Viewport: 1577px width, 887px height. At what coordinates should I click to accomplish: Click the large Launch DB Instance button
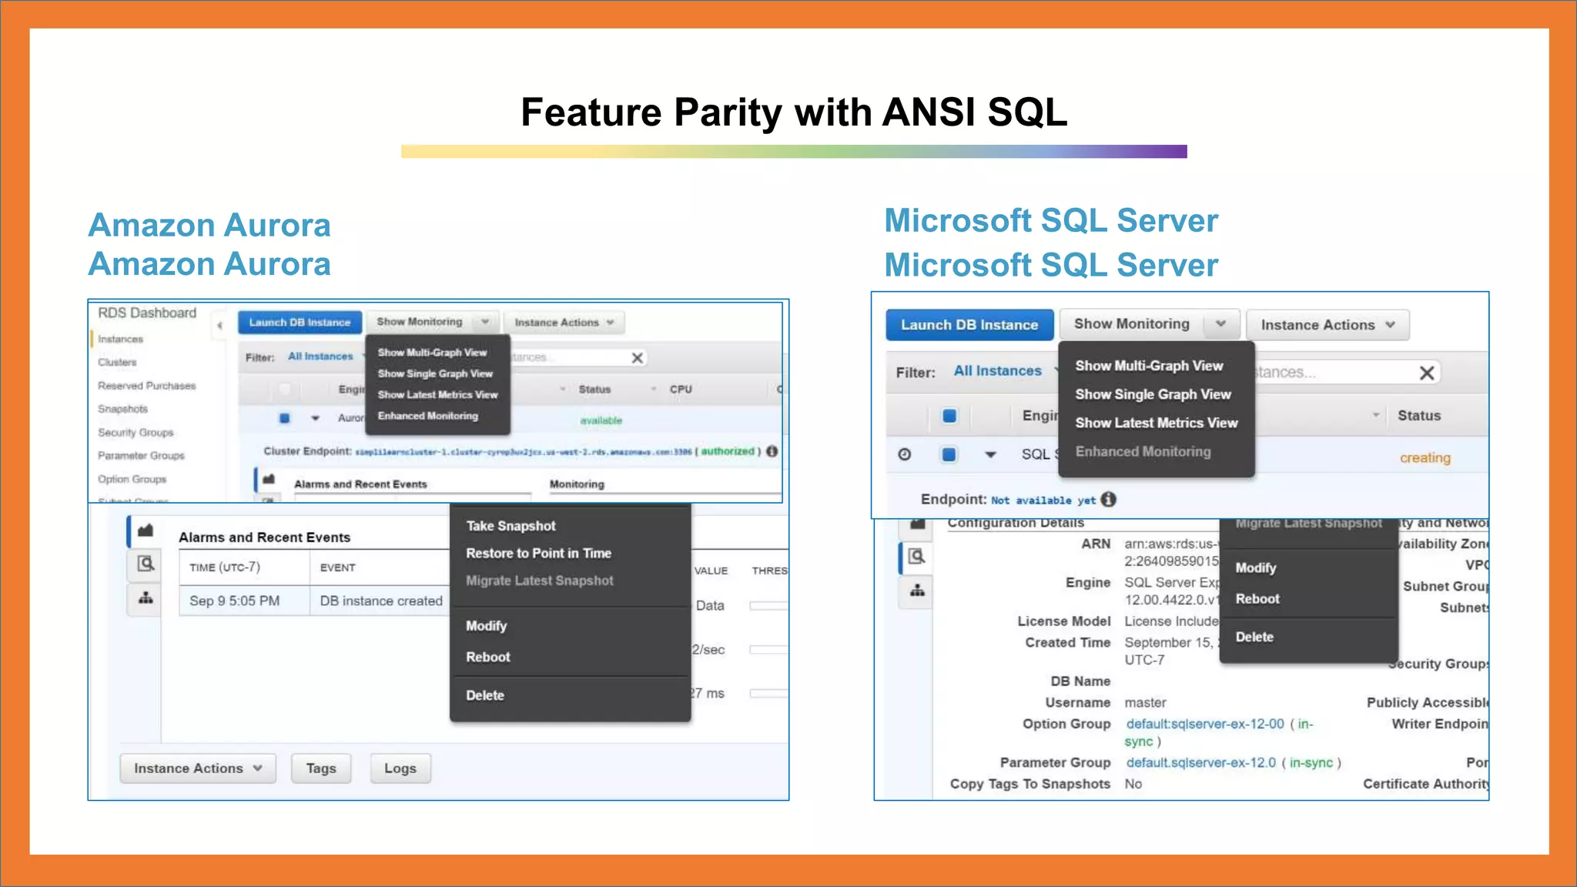[969, 325]
